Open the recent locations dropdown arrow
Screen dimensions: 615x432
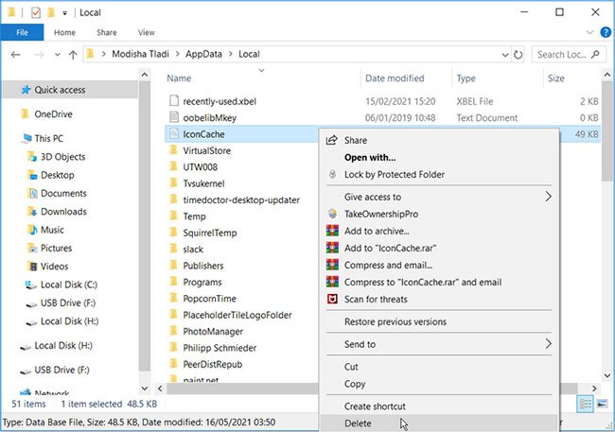click(x=55, y=55)
